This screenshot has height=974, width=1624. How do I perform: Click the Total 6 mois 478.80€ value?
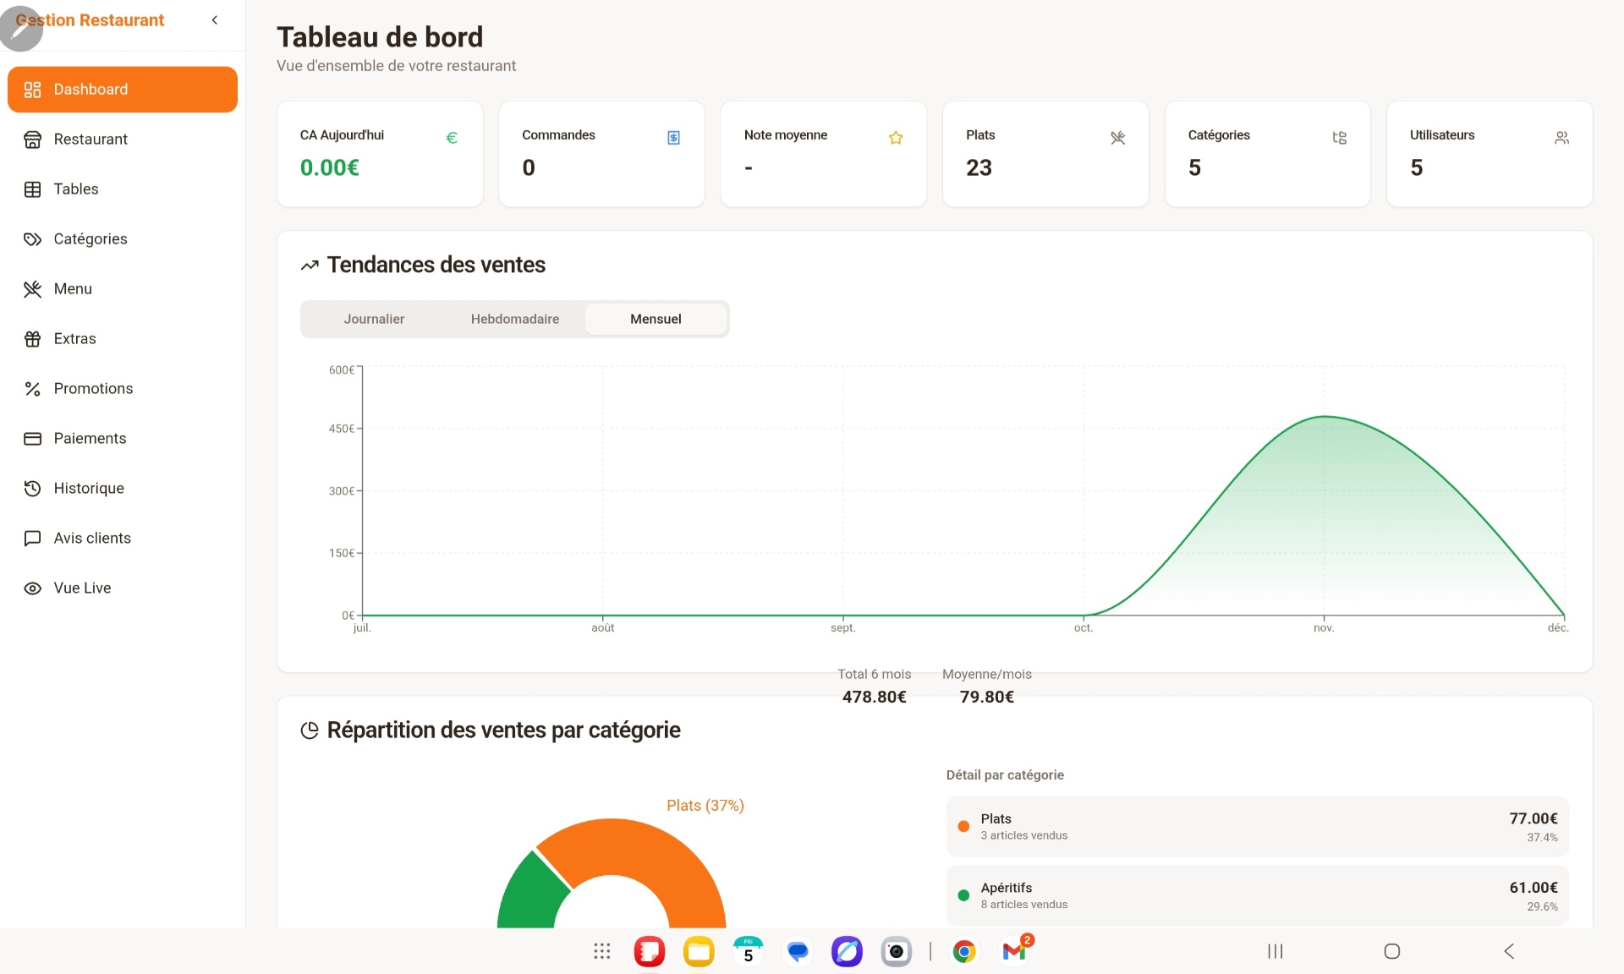[874, 698]
